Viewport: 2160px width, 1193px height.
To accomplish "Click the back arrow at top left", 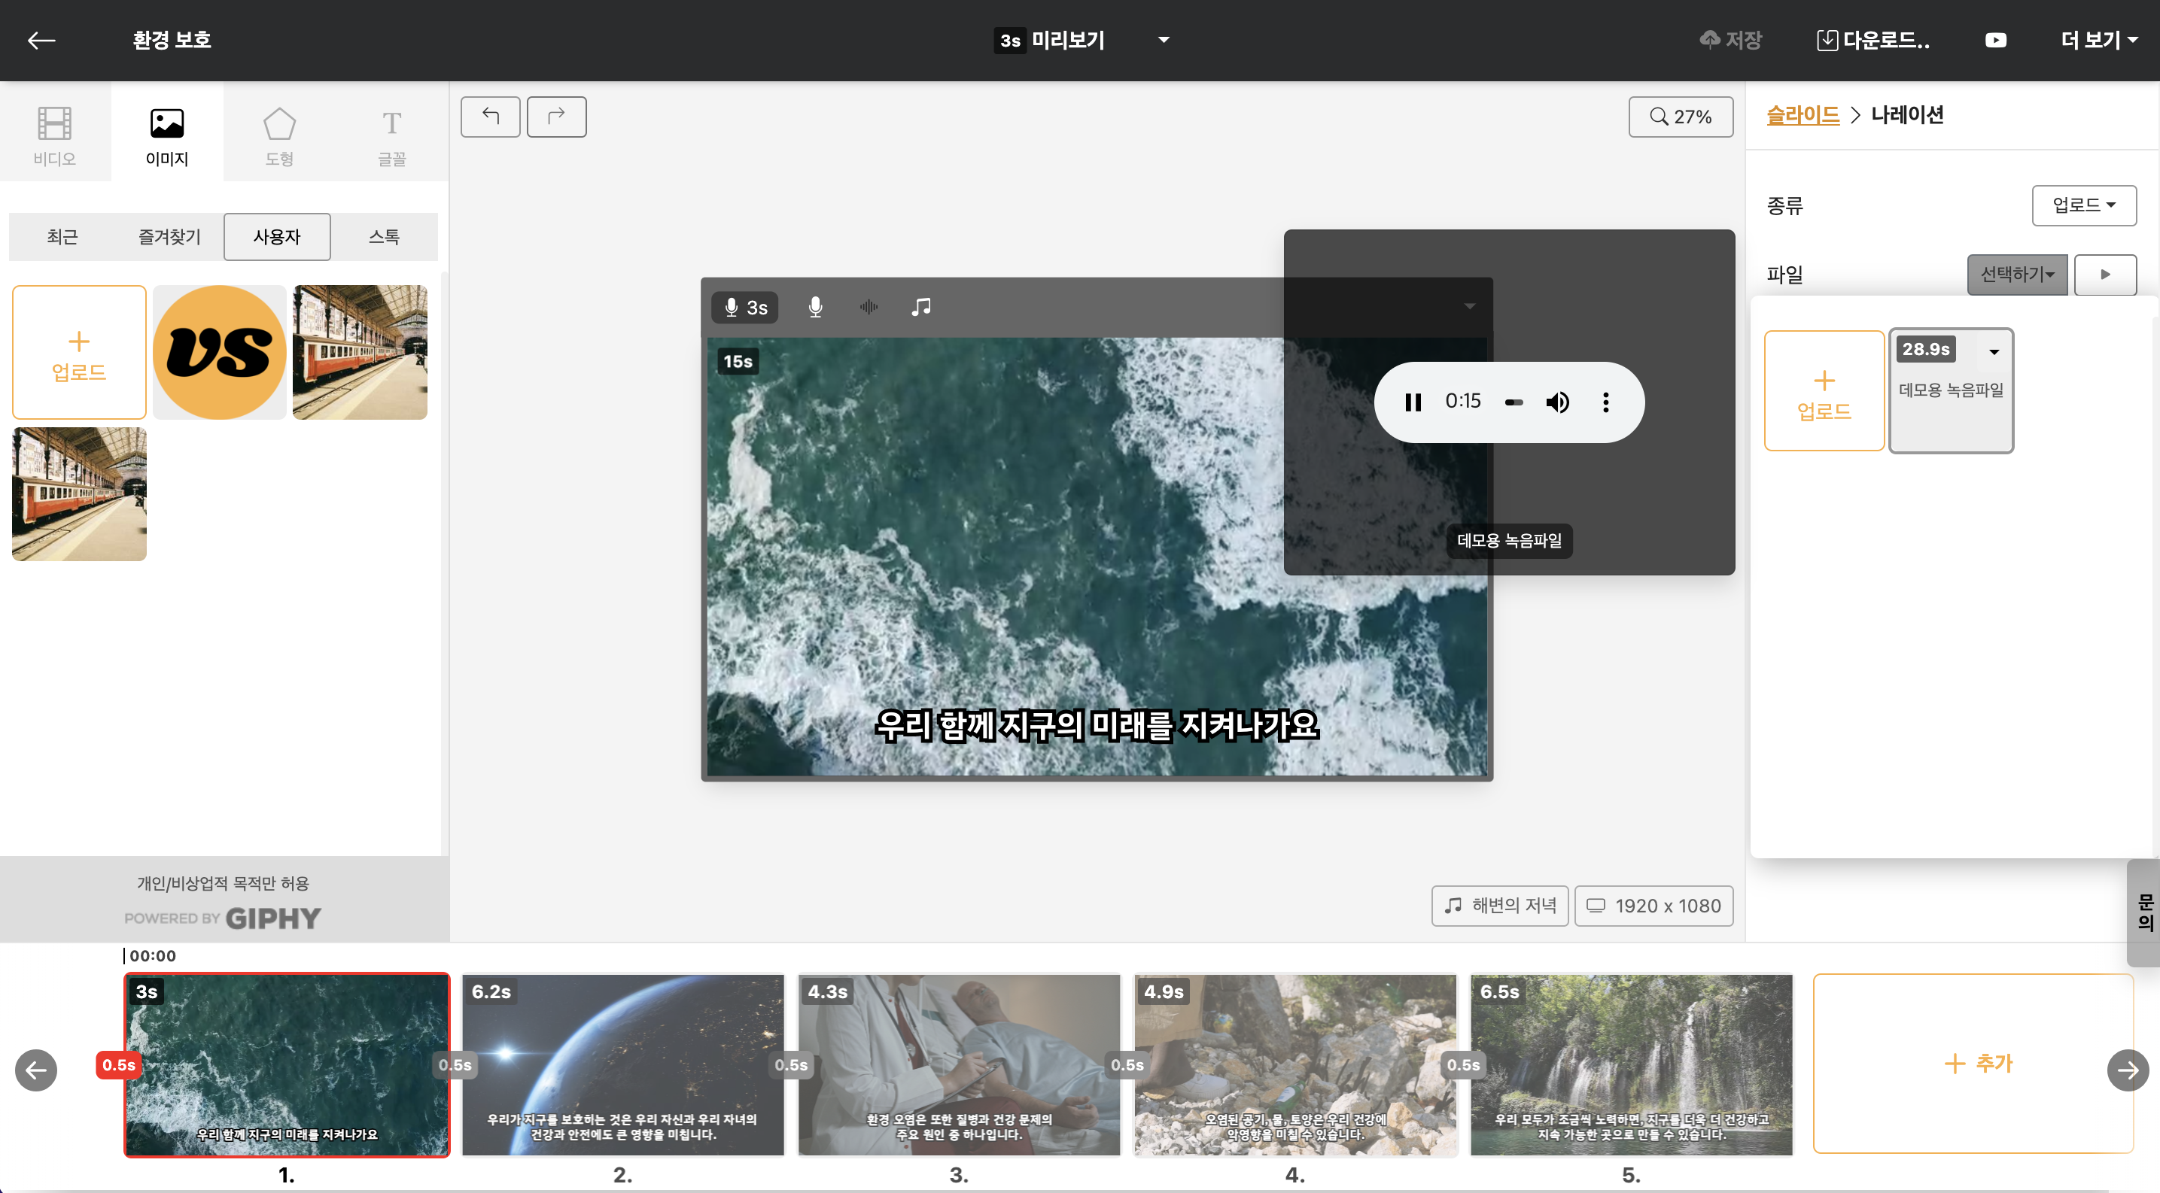I will [x=41, y=40].
